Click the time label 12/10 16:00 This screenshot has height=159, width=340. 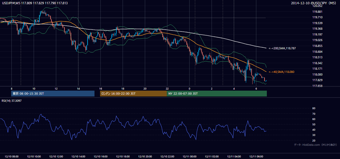click(x=101, y=157)
